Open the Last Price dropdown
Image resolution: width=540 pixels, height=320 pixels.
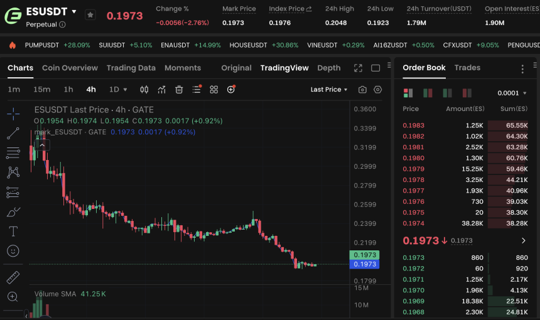(x=329, y=90)
